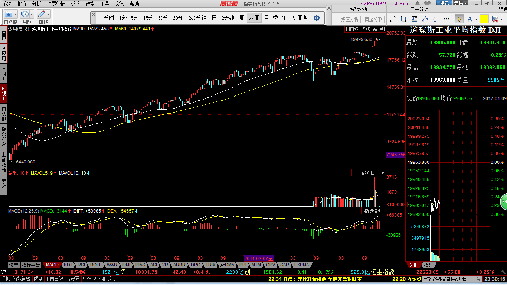Click the 窗 window button above chart
Viewport: 507px width, 285px height.
[x=375, y=29]
